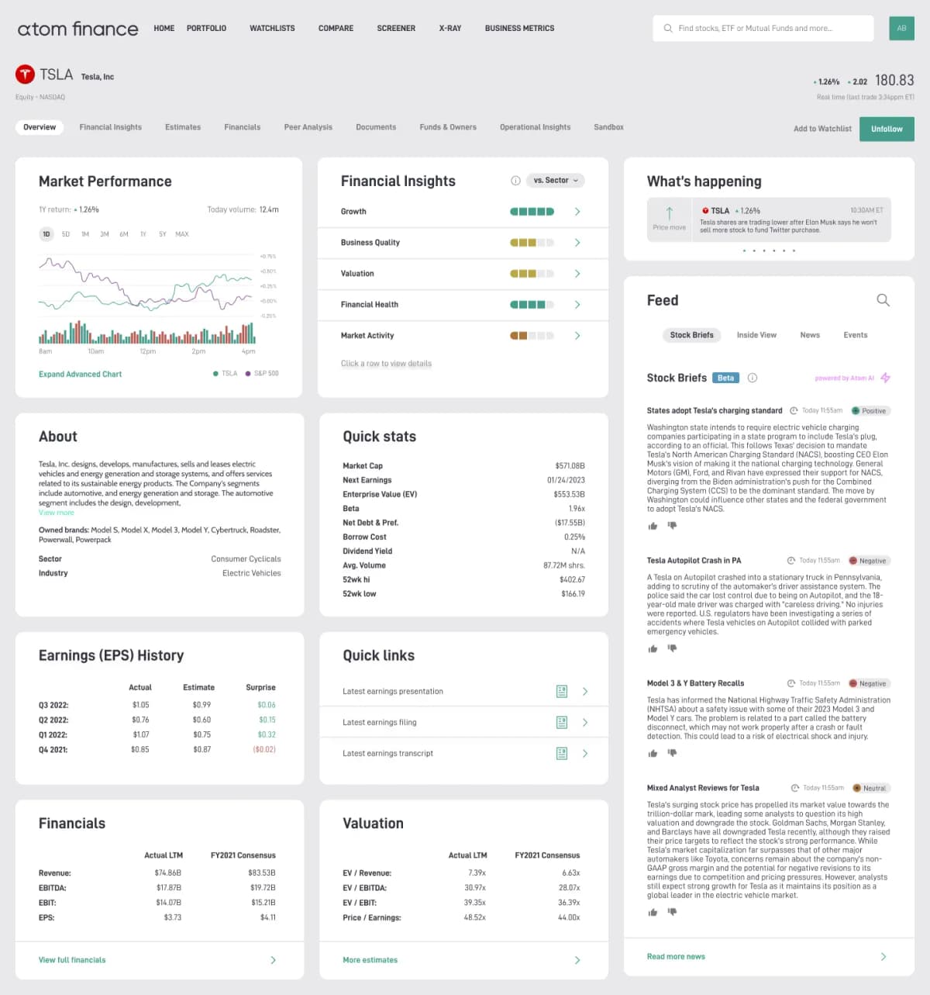Click the Market Activity rating bar
930x995 pixels.
(532, 336)
